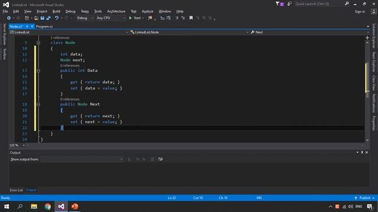Click the Publish button in status bar
The width and height of the screenshot is (378, 212).
point(364,198)
